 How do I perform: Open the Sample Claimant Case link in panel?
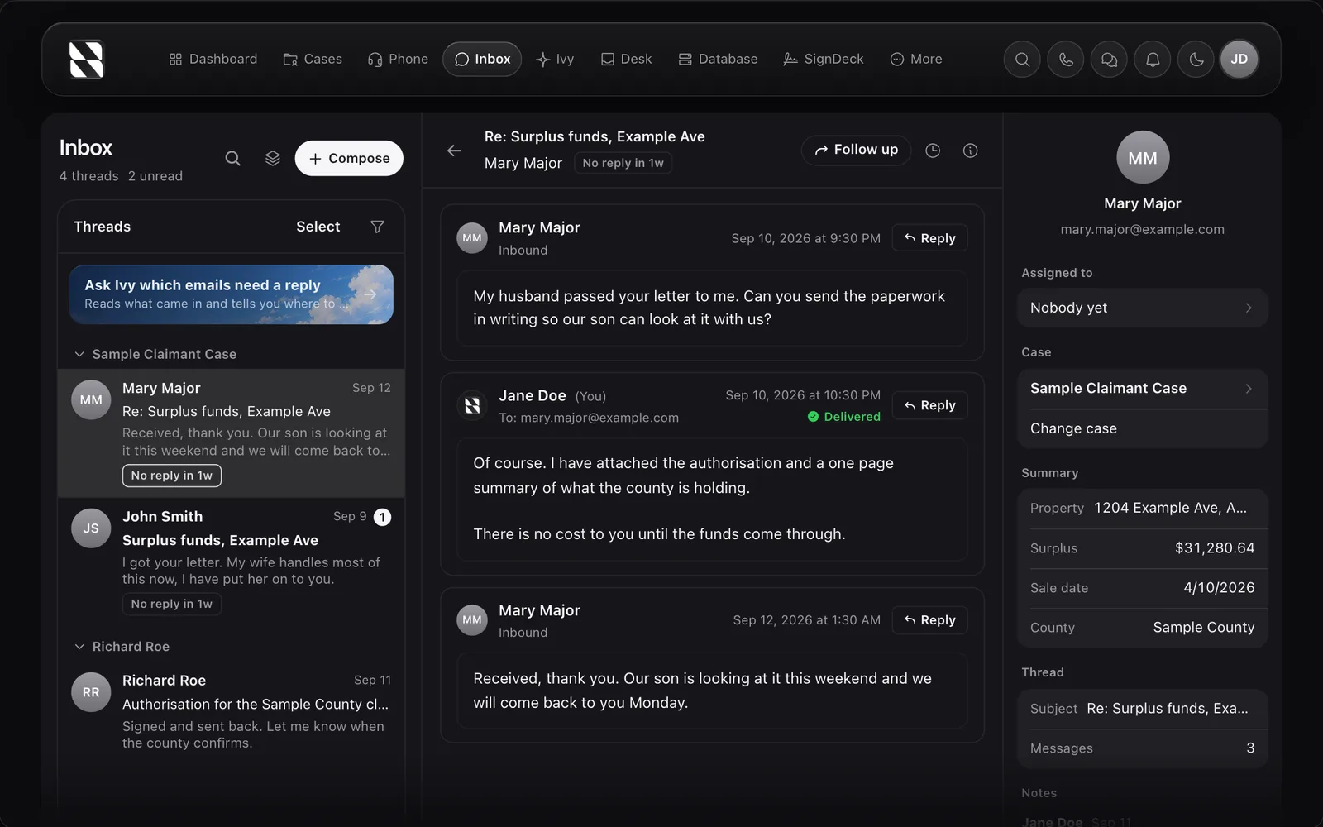point(1142,389)
